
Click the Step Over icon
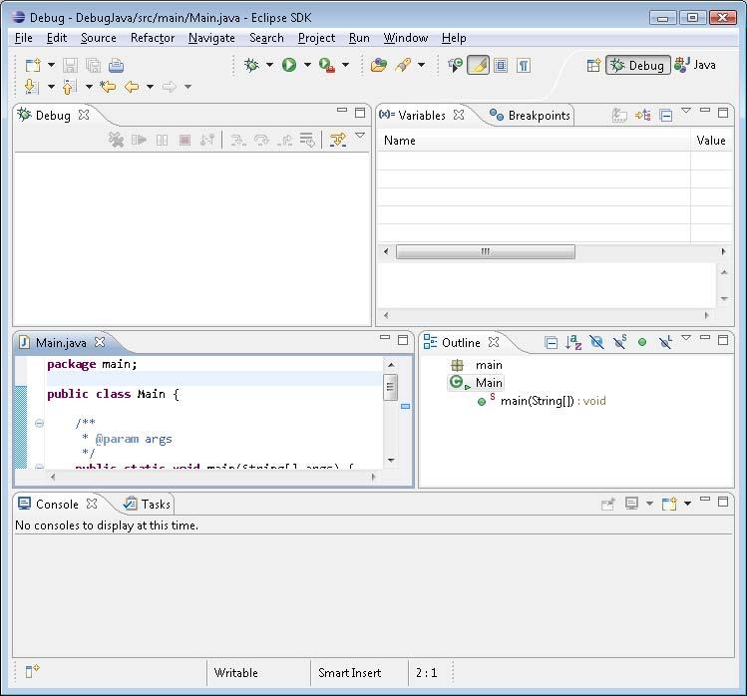(261, 140)
